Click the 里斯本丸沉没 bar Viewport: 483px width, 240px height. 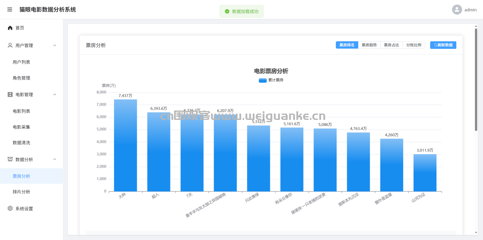click(x=358, y=162)
